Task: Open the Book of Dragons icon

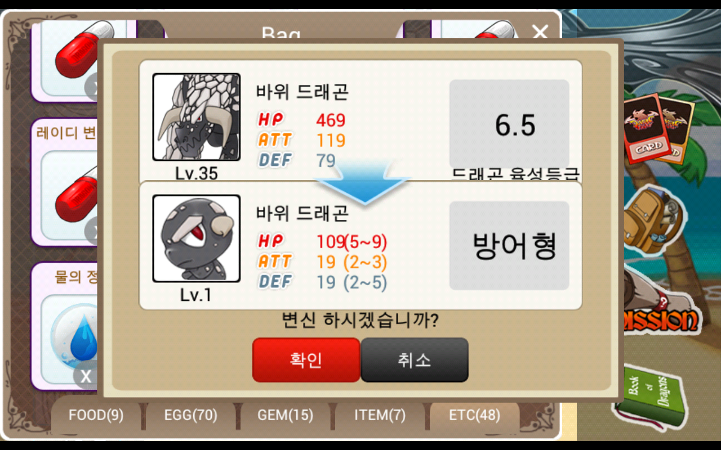Action: 653,395
